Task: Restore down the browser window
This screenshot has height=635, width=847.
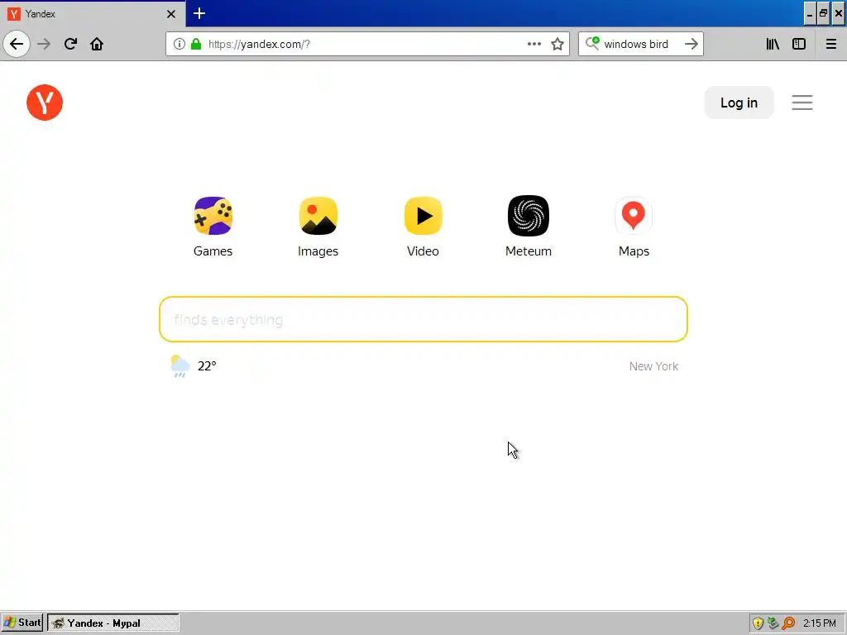Action: click(823, 14)
